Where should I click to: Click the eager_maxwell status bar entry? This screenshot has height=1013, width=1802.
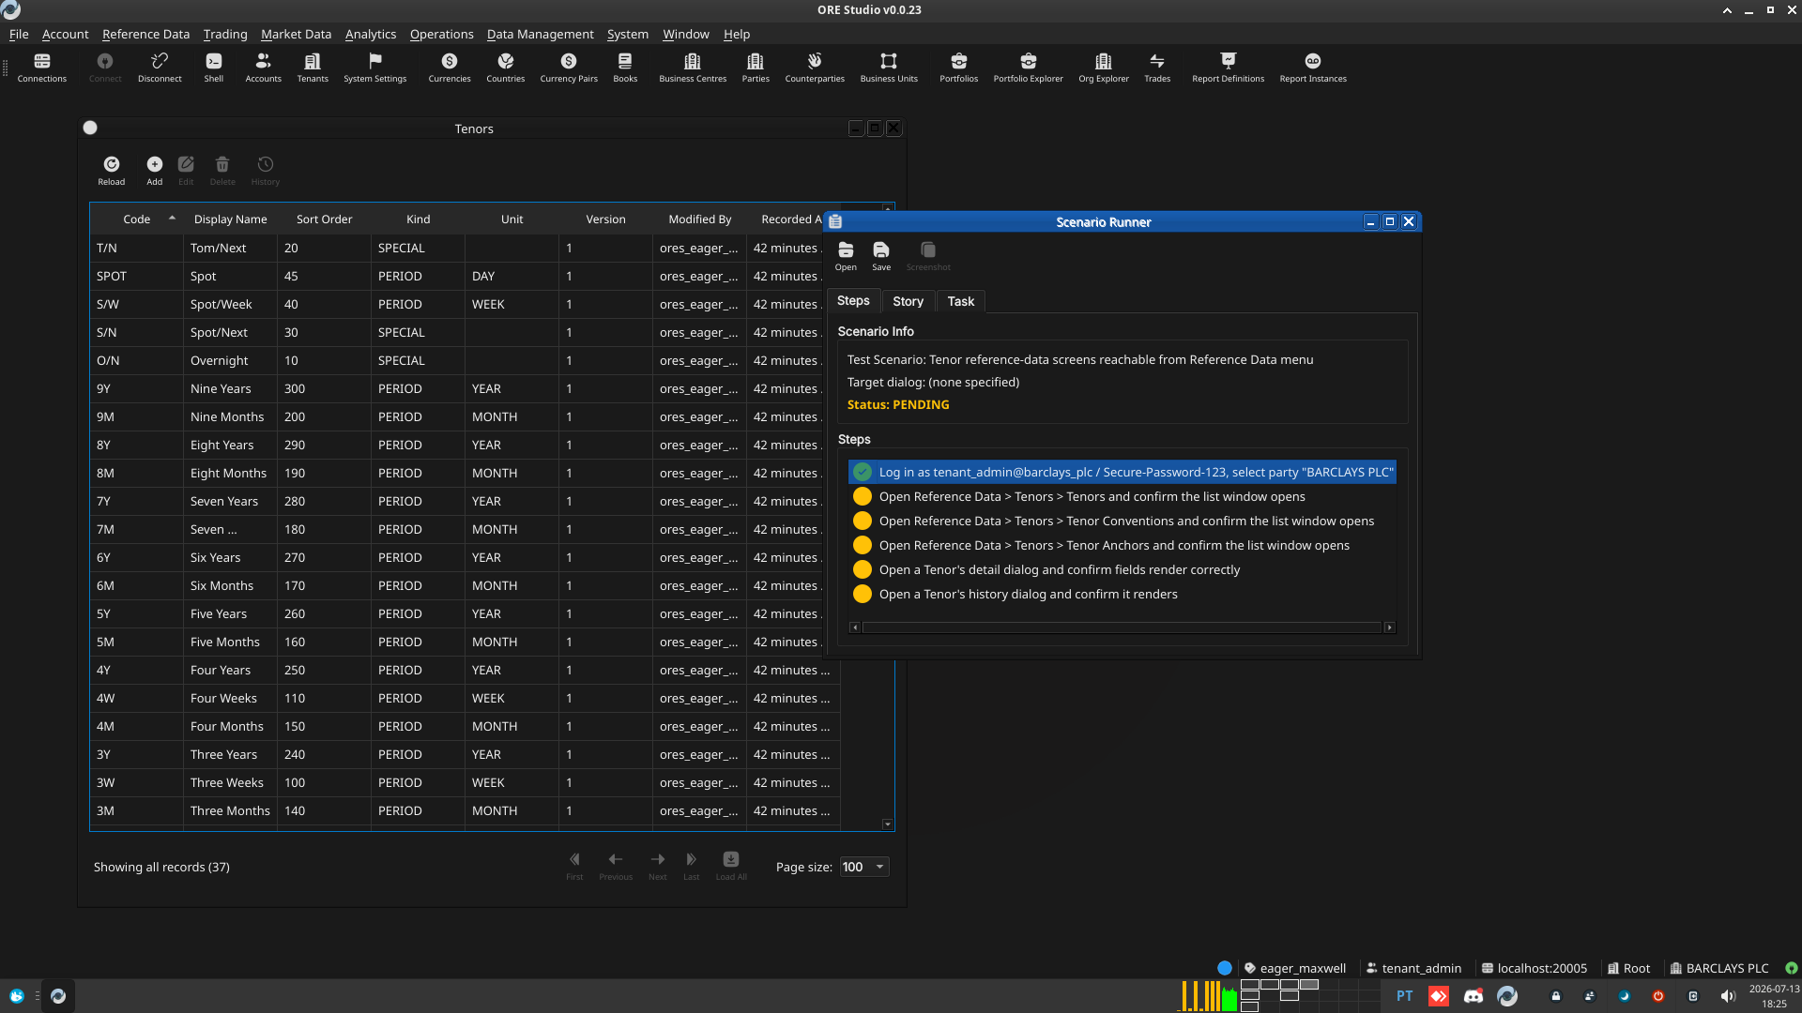[x=1294, y=968]
